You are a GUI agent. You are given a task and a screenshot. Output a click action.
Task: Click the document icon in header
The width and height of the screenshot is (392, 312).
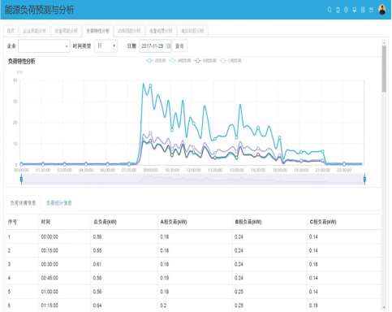363,10
